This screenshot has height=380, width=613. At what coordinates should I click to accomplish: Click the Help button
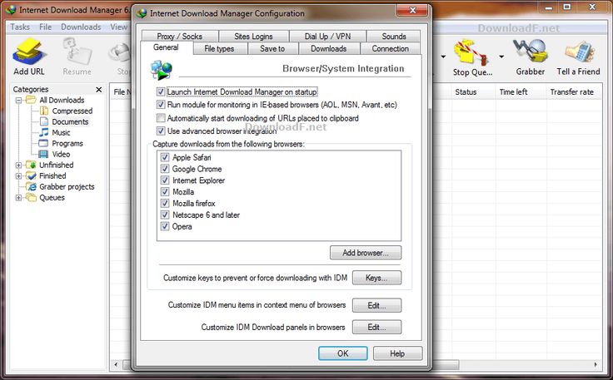pyautogui.click(x=397, y=353)
